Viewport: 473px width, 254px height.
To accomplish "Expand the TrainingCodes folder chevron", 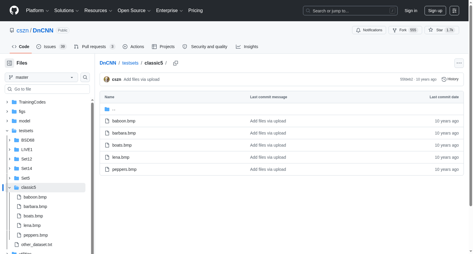I will click(x=7, y=102).
